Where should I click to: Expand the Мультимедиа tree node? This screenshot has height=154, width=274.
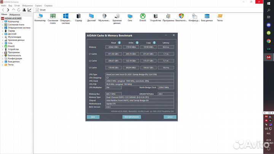pos(2,37)
